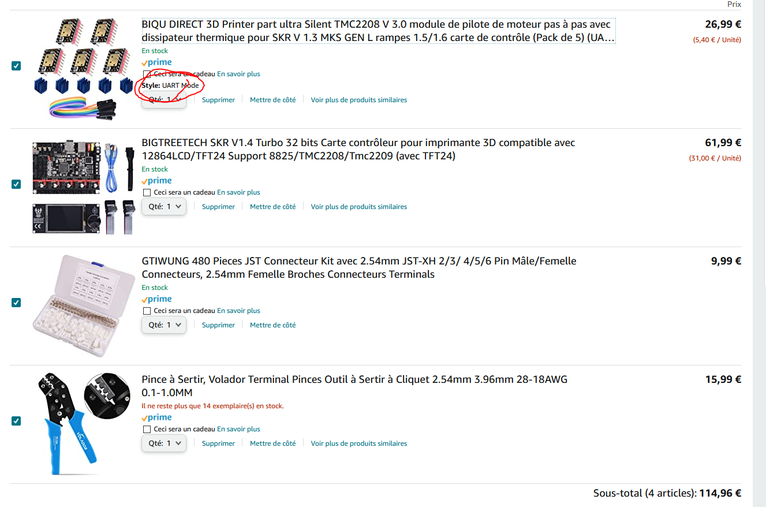Uncheck the selection checkbox for the BIQU TMC2208 item
766x507 pixels.
point(16,66)
